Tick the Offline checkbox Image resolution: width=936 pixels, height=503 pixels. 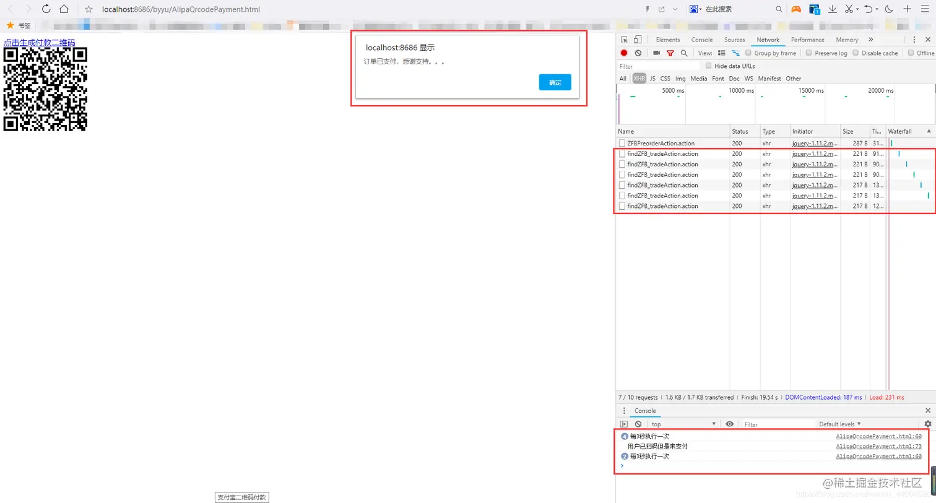[911, 53]
